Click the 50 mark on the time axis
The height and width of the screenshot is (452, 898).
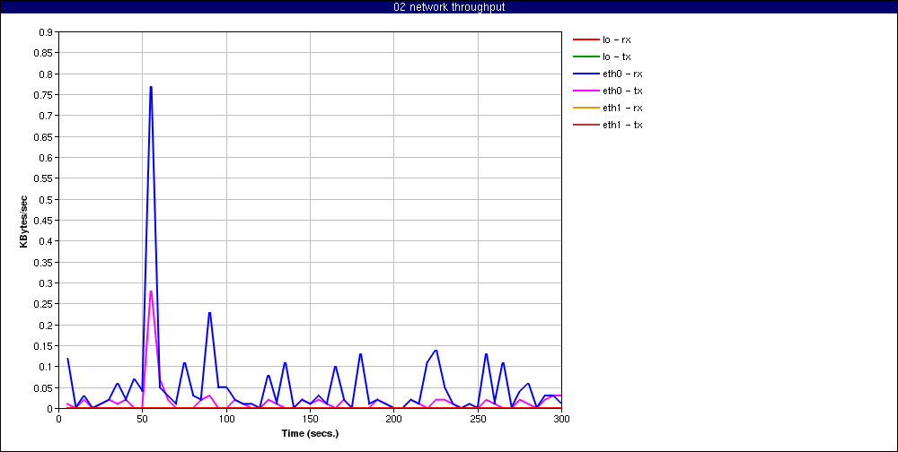(x=142, y=418)
